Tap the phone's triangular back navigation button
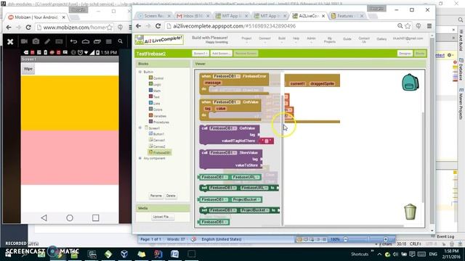This screenshot has width=465, height=261. (44, 217)
